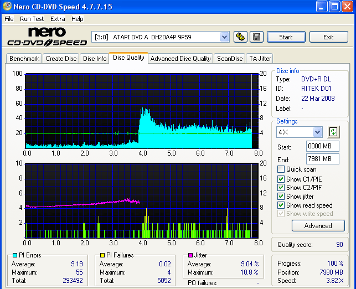Click the Nero app icon in title bar
This screenshot has height=289, width=356.
7,6
